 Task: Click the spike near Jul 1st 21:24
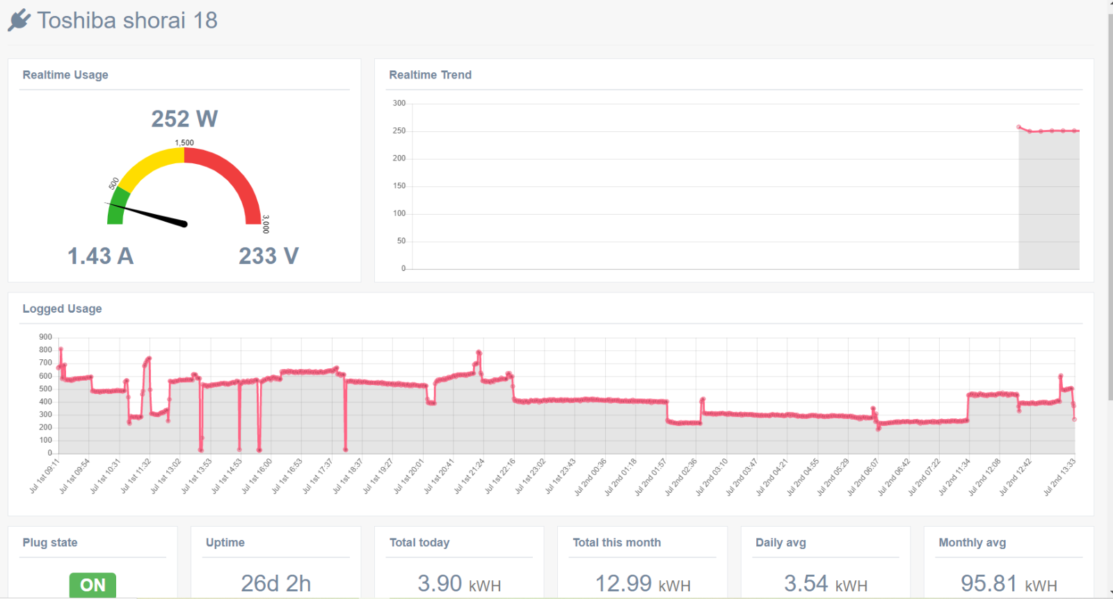click(479, 353)
